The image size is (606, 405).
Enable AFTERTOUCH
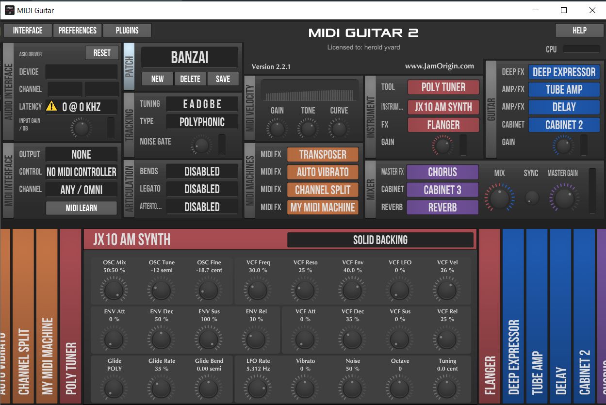pyautogui.click(x=202, y=207)
